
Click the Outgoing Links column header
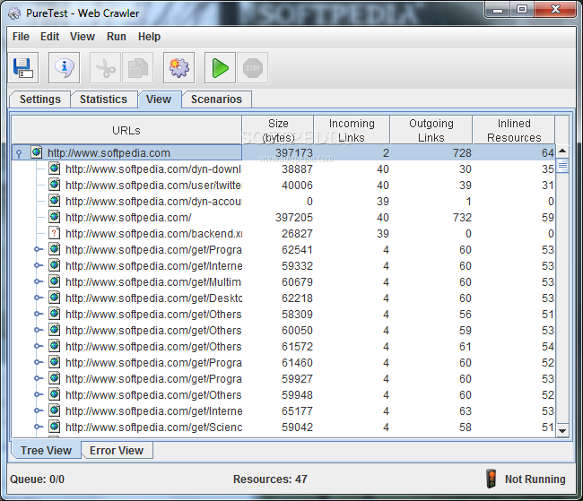[431, 130]
